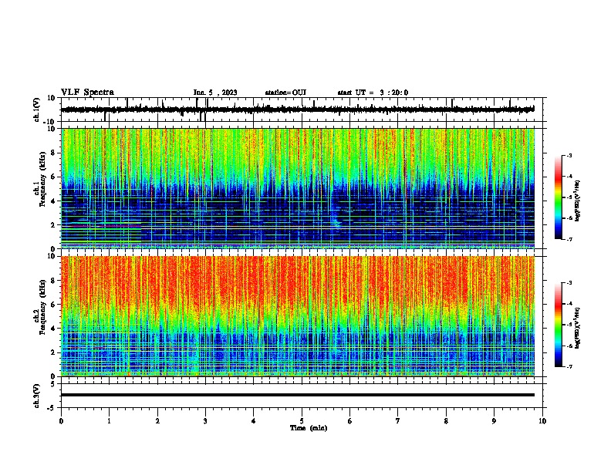Click the time axis tick label "3"

pyautogui.click(x=205, y=421)
